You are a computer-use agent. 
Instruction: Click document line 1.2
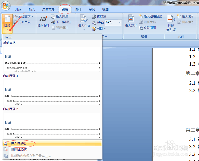(194, 57)
